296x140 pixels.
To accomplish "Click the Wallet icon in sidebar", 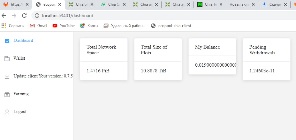I will [7, 58].
